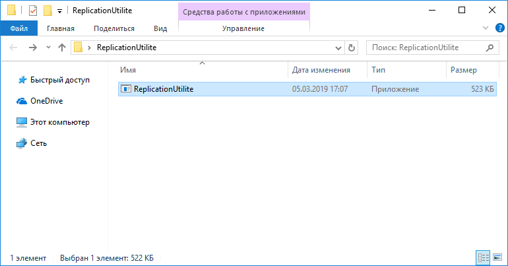Open the Help question mark icon
This screenshot has width=508, height=266.
[499, 28]
